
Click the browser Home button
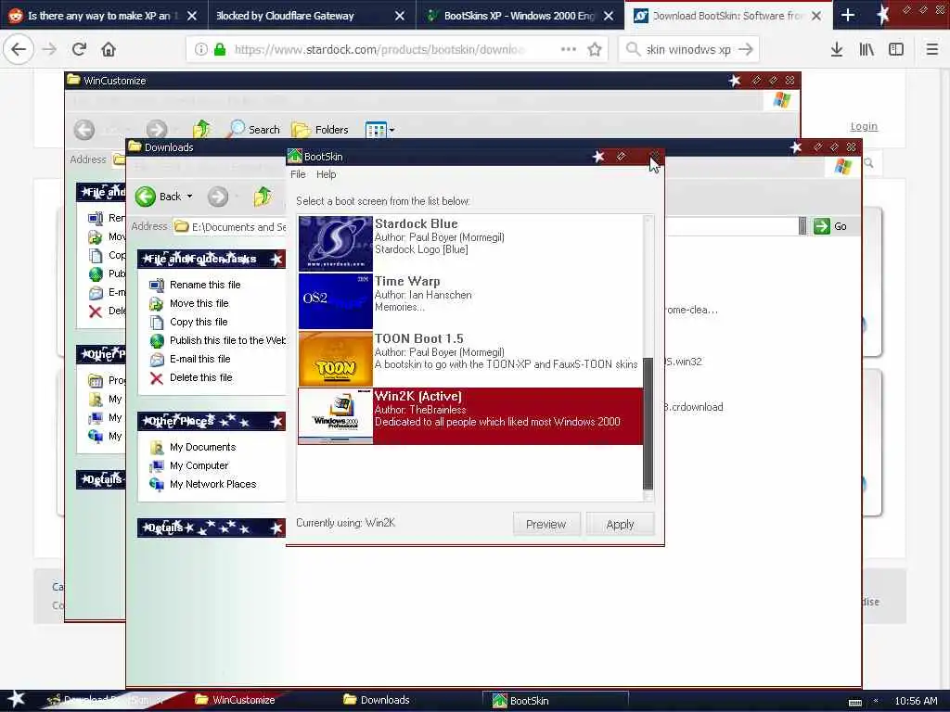[109, 50]
